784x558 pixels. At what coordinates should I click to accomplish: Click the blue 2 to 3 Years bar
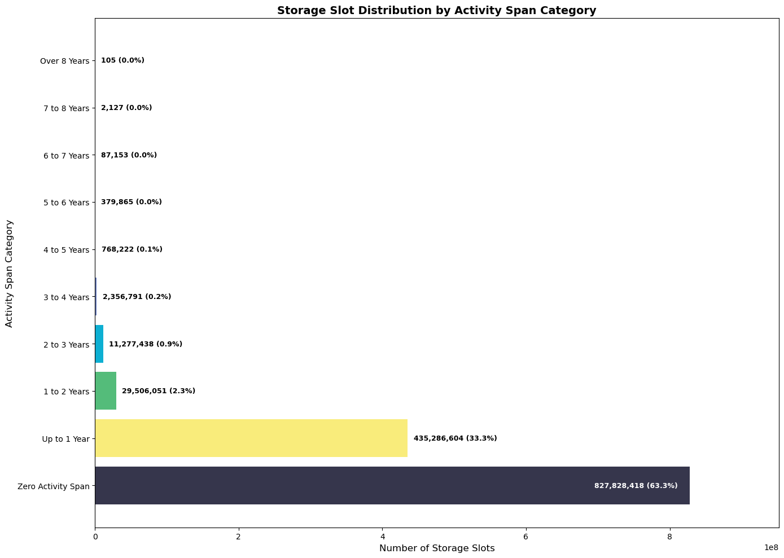click(99, 344)
